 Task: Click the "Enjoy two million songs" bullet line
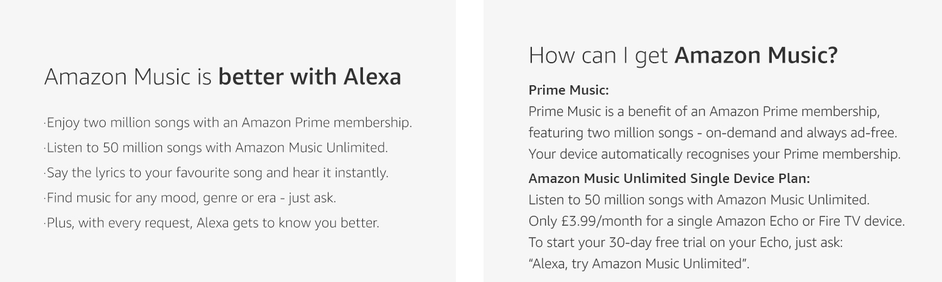click(229, 123)
